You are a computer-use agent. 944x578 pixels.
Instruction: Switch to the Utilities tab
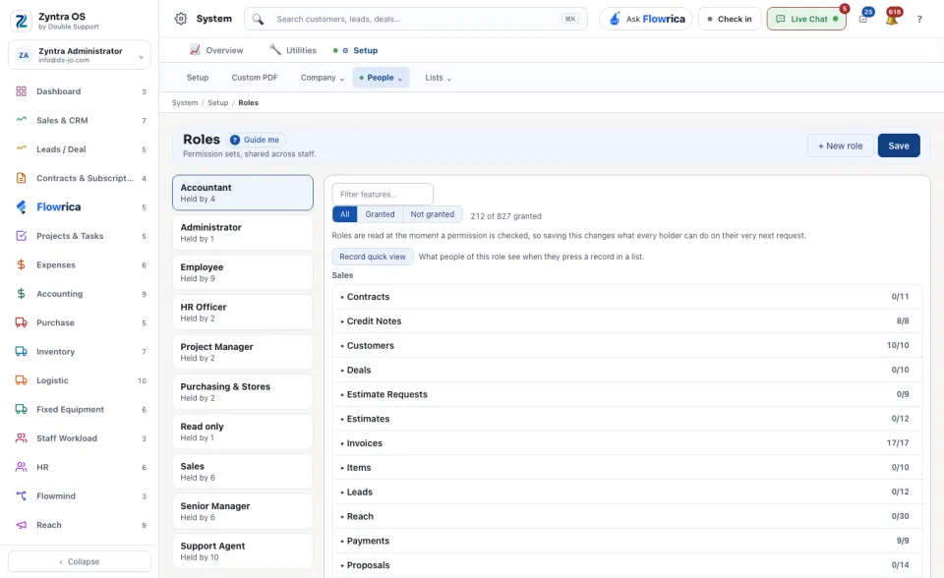293,50
